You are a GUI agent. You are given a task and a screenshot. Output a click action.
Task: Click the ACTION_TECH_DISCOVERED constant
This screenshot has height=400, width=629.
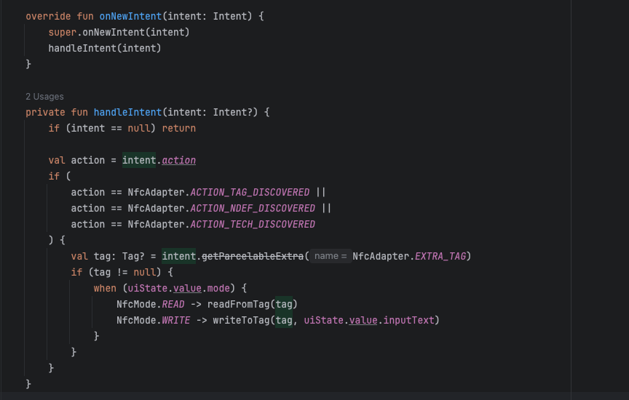(x=253, y=224)
